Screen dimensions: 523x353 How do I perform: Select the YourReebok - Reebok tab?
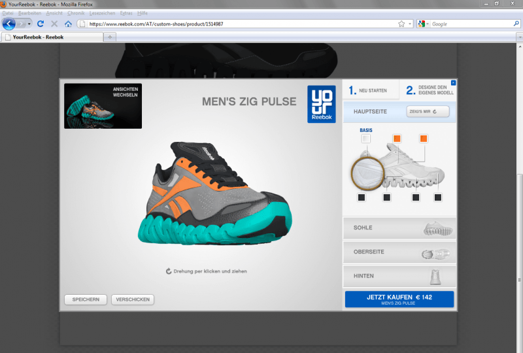pos(52,37)
